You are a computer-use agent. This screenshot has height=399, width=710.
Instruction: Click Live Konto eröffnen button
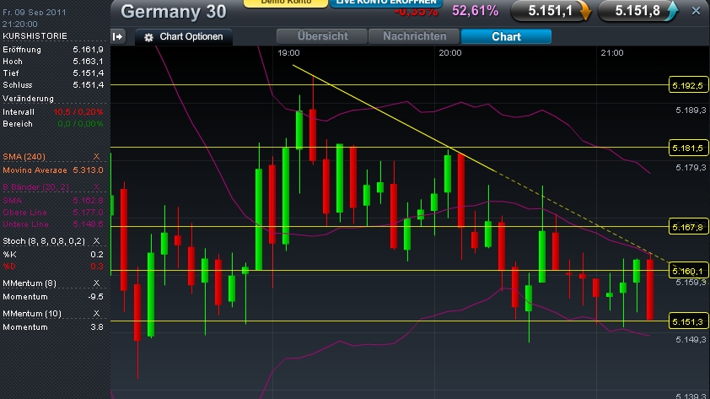386,3
